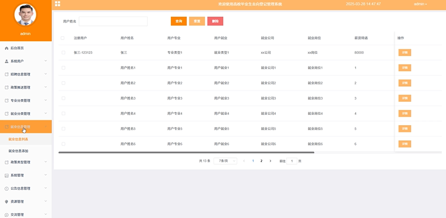The image size is (446, 218).
Task: Click the icon beside 招聘信息管理
Action: click(x=6, y=74)
